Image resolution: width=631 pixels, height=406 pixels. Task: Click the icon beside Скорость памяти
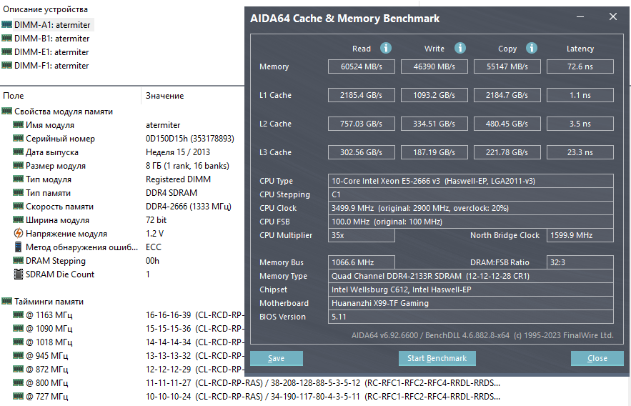[18, 207]
